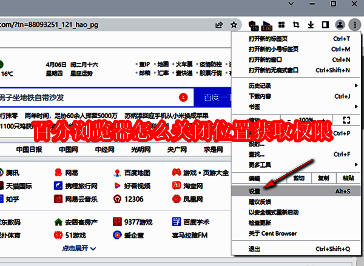Open the 查快递 quick link

[x=184, y=73]
